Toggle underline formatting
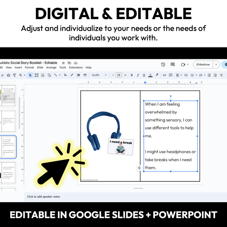227x227 pixels. [x=144, y=75]
